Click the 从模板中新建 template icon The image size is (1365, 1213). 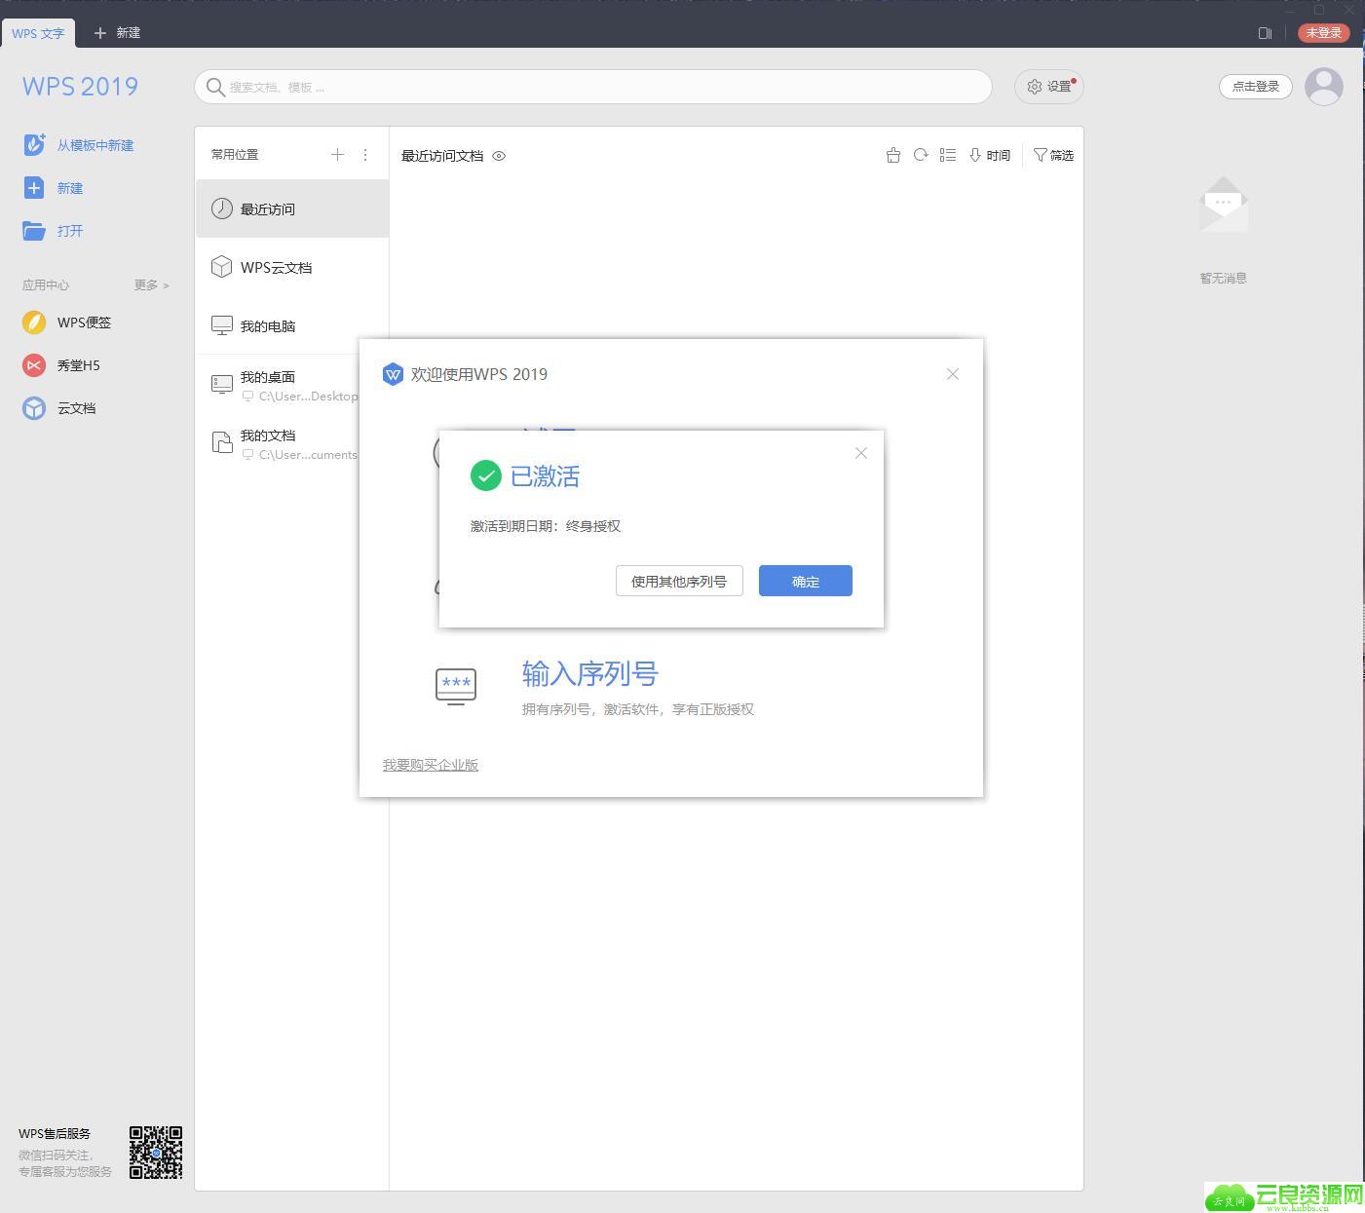point(34,145)
